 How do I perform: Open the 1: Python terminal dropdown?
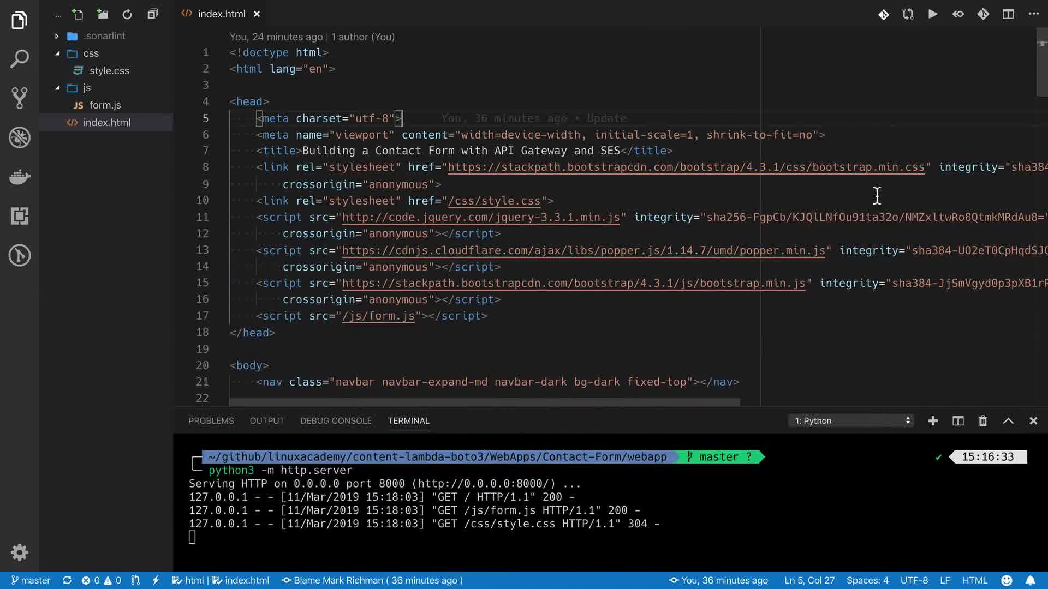tap(851, 420)
